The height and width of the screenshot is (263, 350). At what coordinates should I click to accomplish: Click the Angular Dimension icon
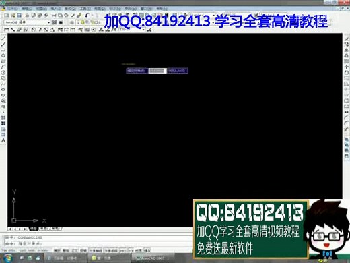(53, 30)
